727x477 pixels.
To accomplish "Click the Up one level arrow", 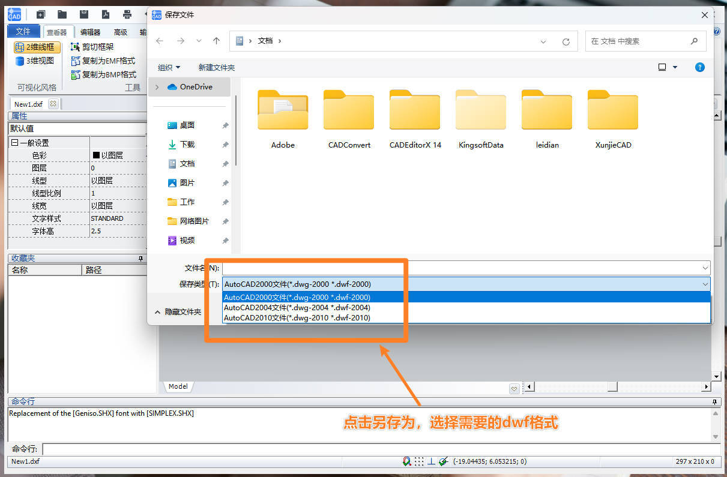I will pyautogui.click(x=216, y=41).
